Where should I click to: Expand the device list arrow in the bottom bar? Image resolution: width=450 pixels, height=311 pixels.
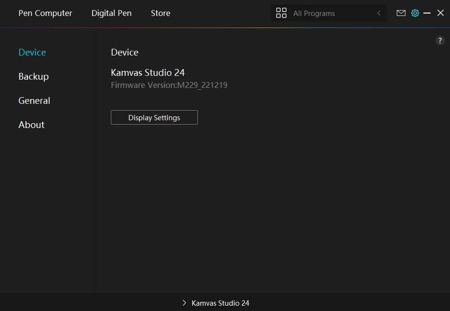pyautogui.click(x=184, y=303)
